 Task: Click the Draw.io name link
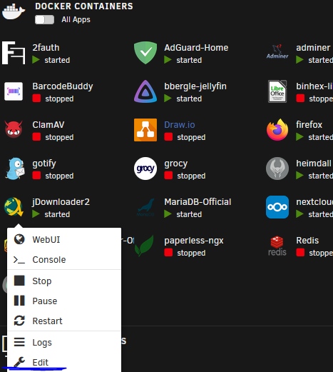[180, 125]
